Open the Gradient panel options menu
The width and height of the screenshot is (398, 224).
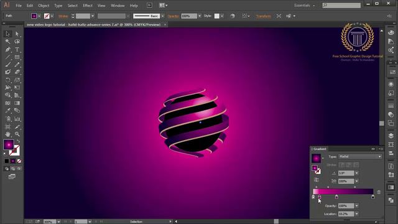click(381, 149)
